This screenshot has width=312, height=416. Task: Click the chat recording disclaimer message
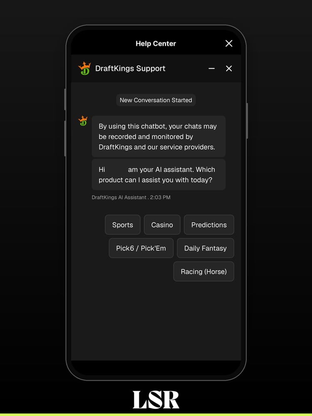pos(158,136)
